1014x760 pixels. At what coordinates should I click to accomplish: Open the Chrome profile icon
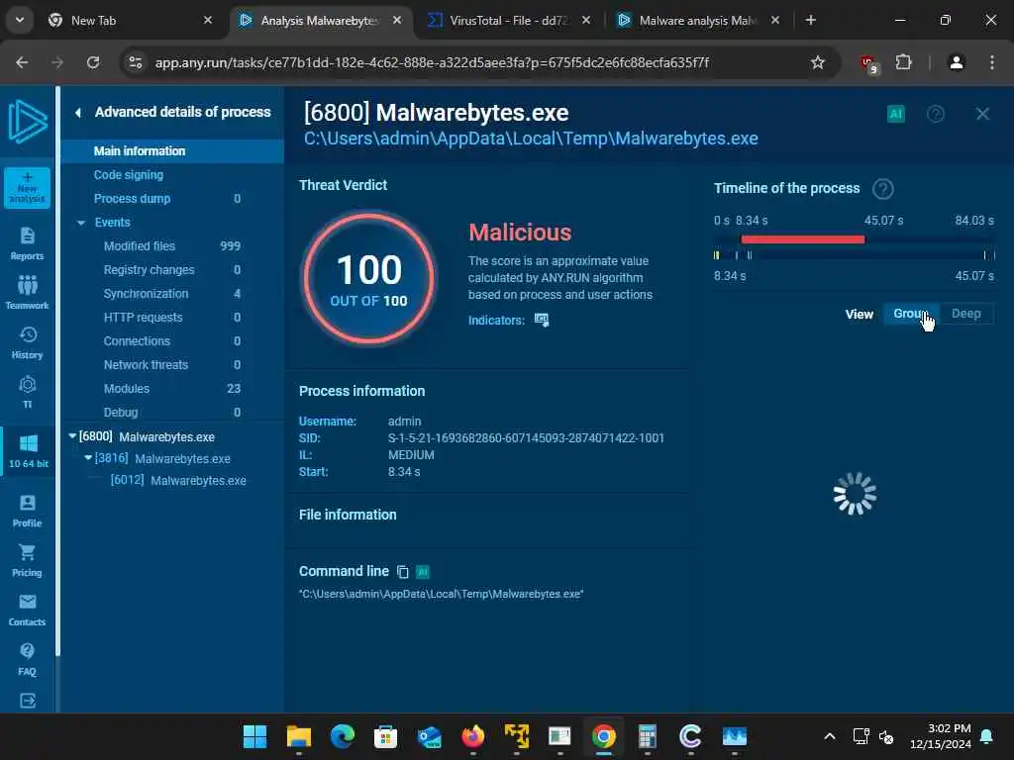pyautogui.click(x=957, y=62)
